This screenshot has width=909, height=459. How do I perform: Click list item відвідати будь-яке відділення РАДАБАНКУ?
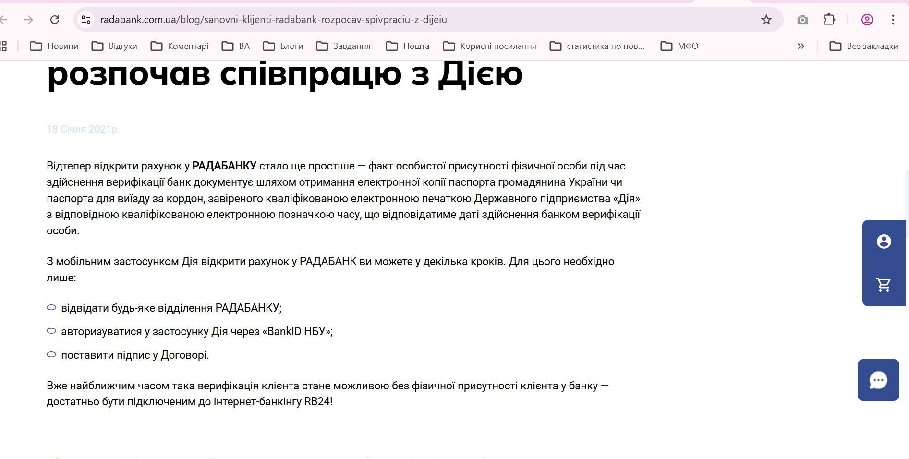pos(171,308)
